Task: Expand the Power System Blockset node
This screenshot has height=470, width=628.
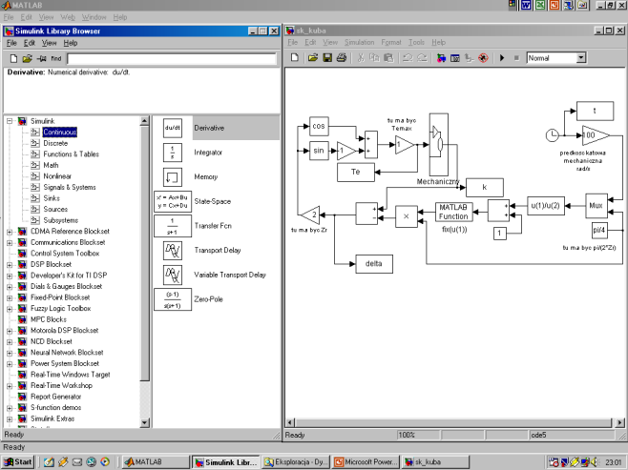Action: pos(10,364)
